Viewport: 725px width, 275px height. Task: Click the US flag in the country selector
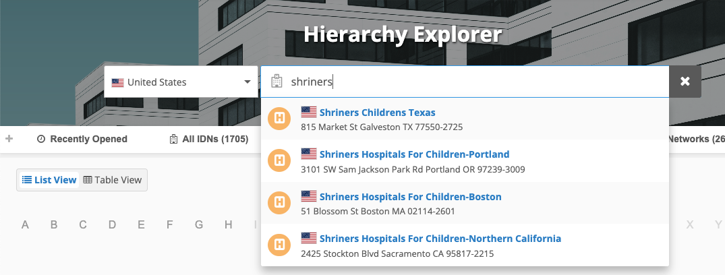117,83
